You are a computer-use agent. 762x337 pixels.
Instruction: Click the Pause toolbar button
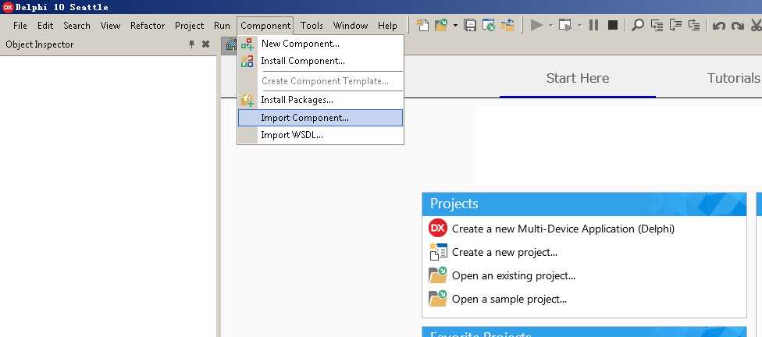tap(593, 25)
